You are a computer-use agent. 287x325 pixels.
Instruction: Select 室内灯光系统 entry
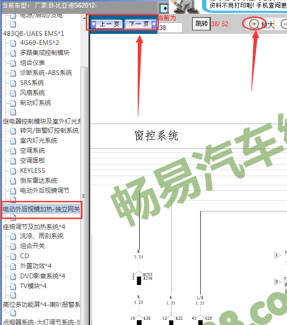[39, 140]
